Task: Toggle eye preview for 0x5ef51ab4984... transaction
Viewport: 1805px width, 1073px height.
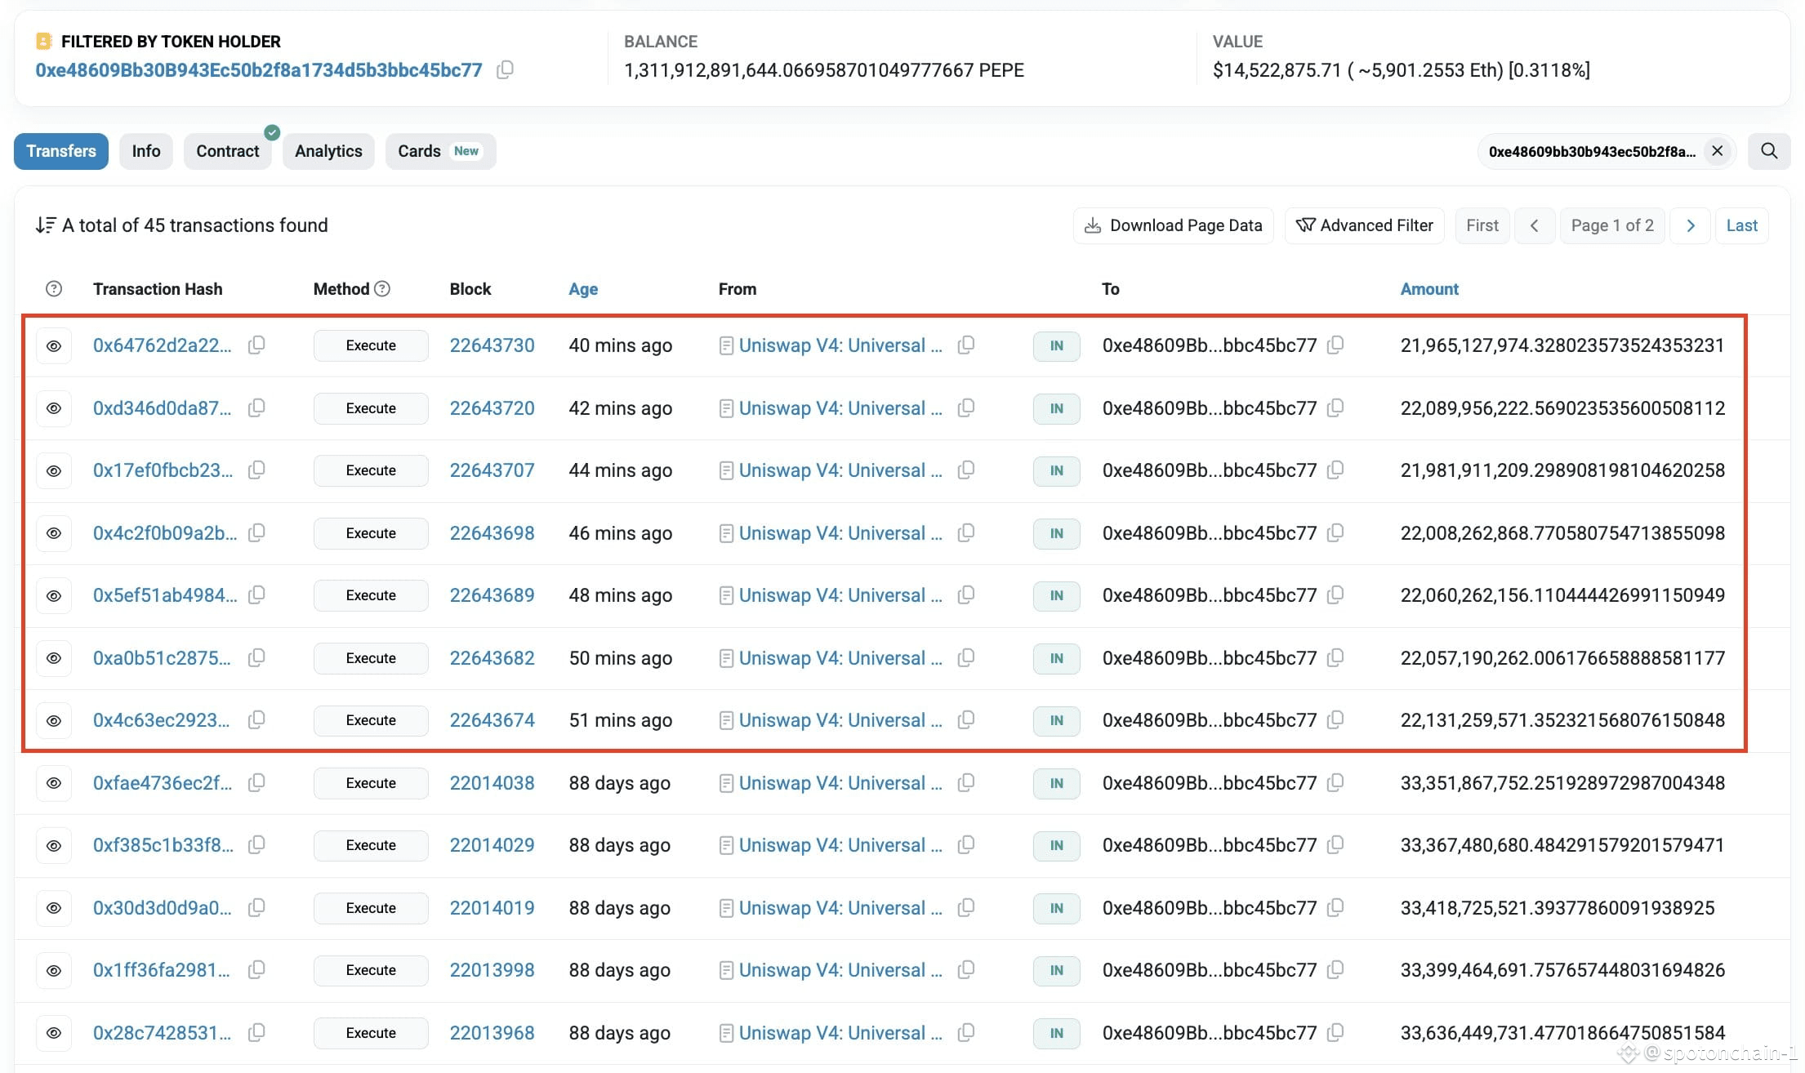Action: 54,595
